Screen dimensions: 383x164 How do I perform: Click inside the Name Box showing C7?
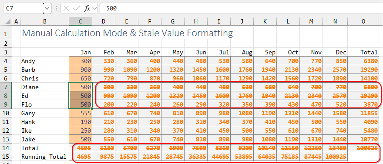click(23, 8)
